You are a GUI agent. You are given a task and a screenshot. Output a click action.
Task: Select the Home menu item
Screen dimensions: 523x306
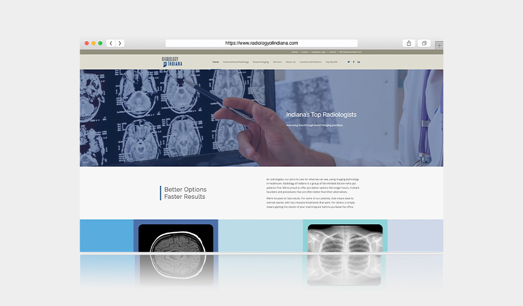point(216,62)
